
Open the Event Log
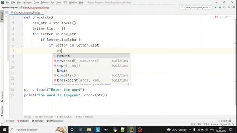(x=225, y=121)
